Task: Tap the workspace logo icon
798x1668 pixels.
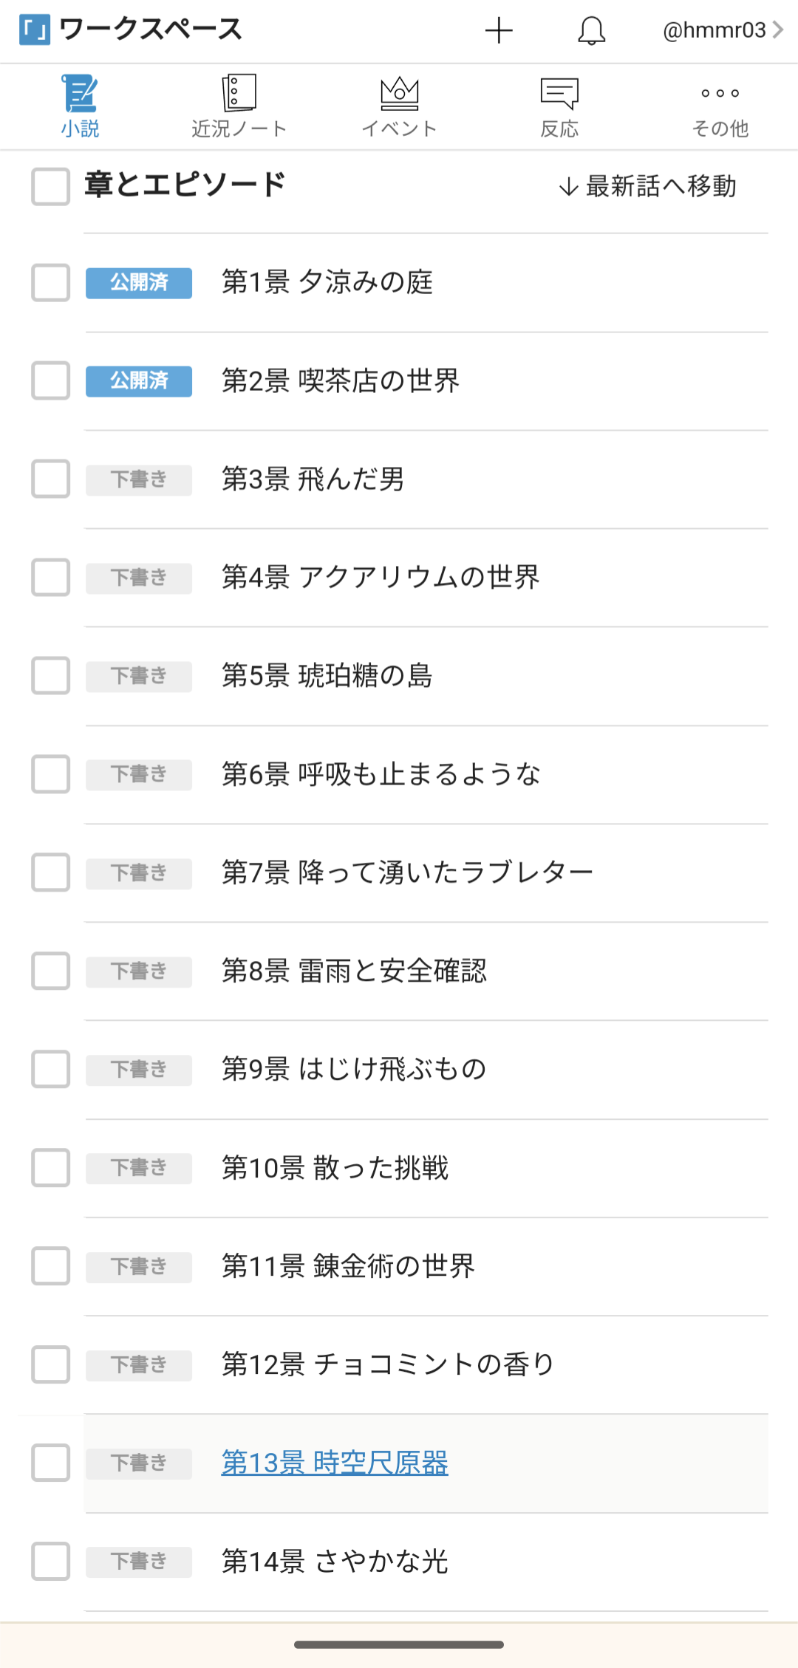Action: tap(35, 30)
